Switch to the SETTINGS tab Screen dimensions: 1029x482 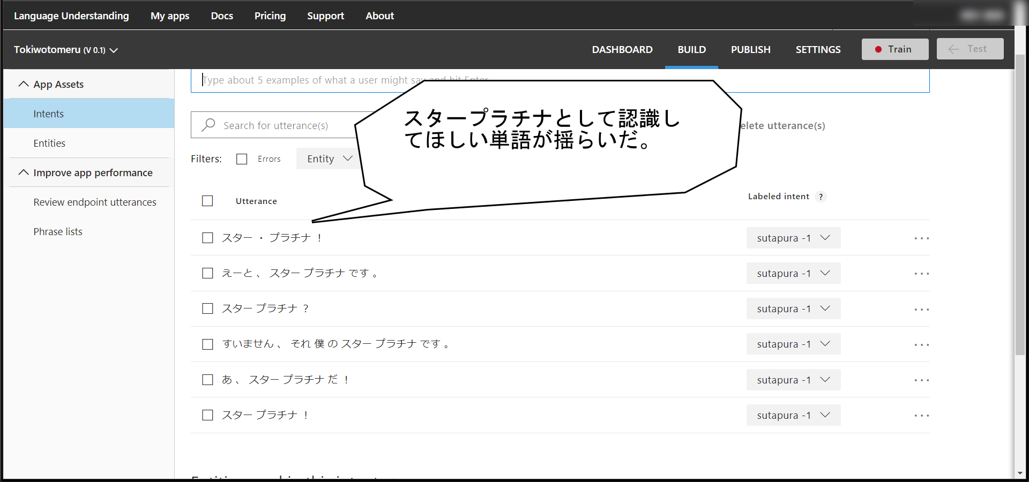[x=818, y=50]
